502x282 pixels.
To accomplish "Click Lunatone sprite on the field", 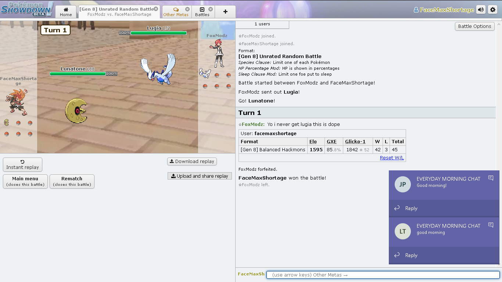I will pos(76,111).
